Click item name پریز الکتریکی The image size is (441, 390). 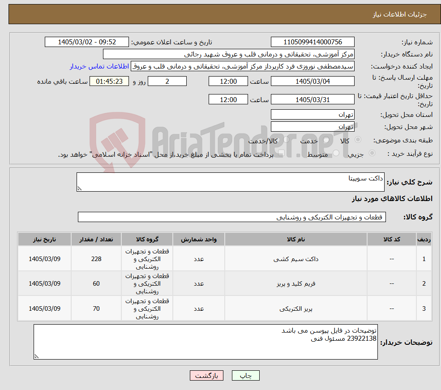296,309
